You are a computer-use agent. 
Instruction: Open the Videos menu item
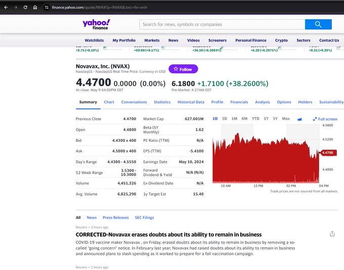tap(193, 40)
